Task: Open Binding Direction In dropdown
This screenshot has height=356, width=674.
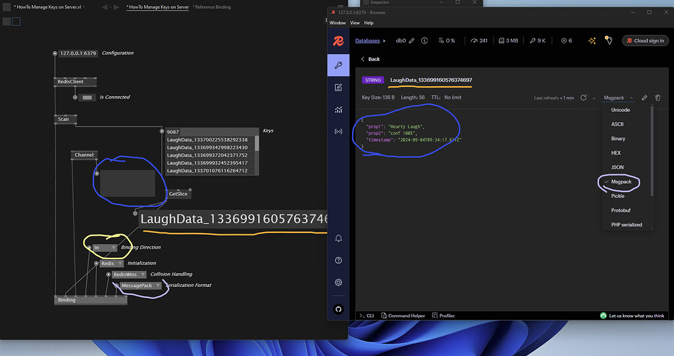Action: coord(105,248)
